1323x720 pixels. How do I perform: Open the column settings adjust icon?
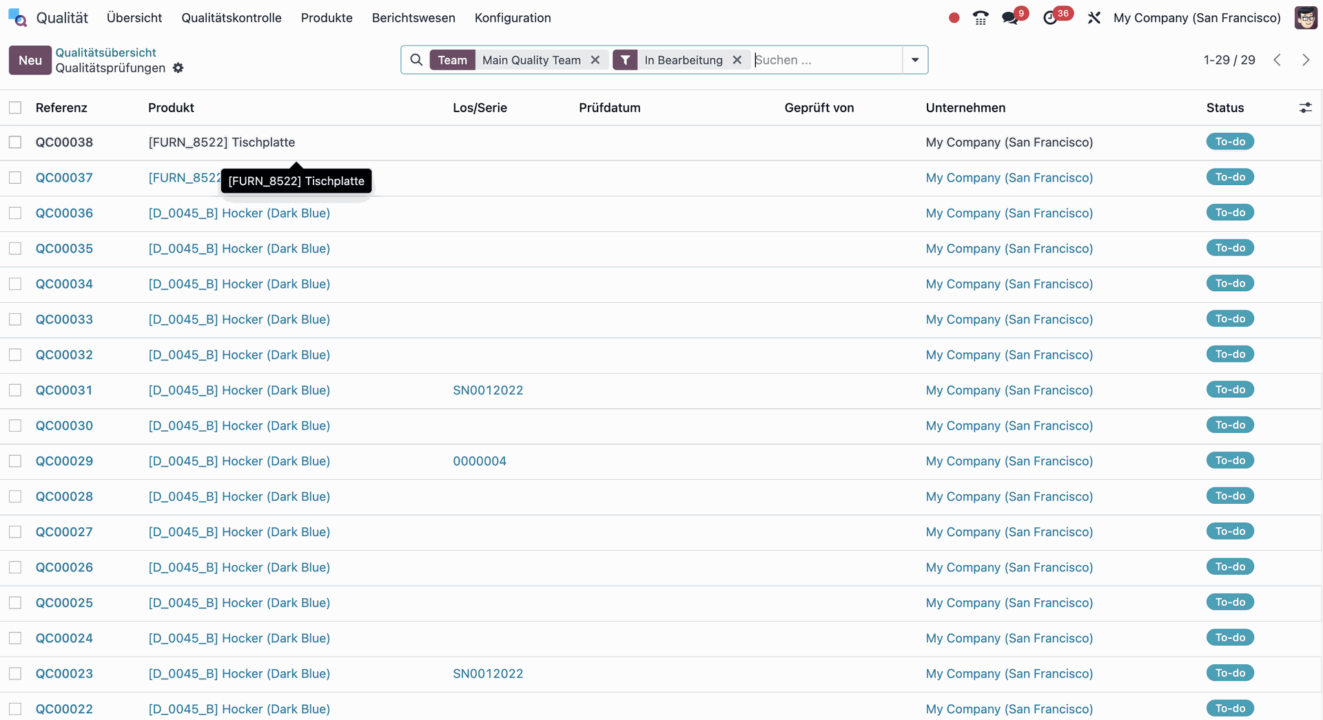(1305, 108)
